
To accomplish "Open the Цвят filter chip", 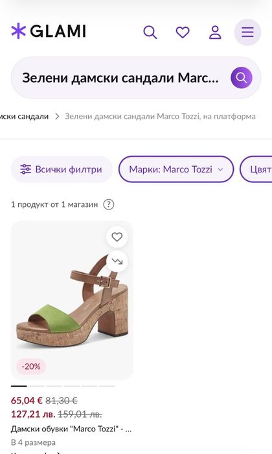I will click(x=256, y=169).
